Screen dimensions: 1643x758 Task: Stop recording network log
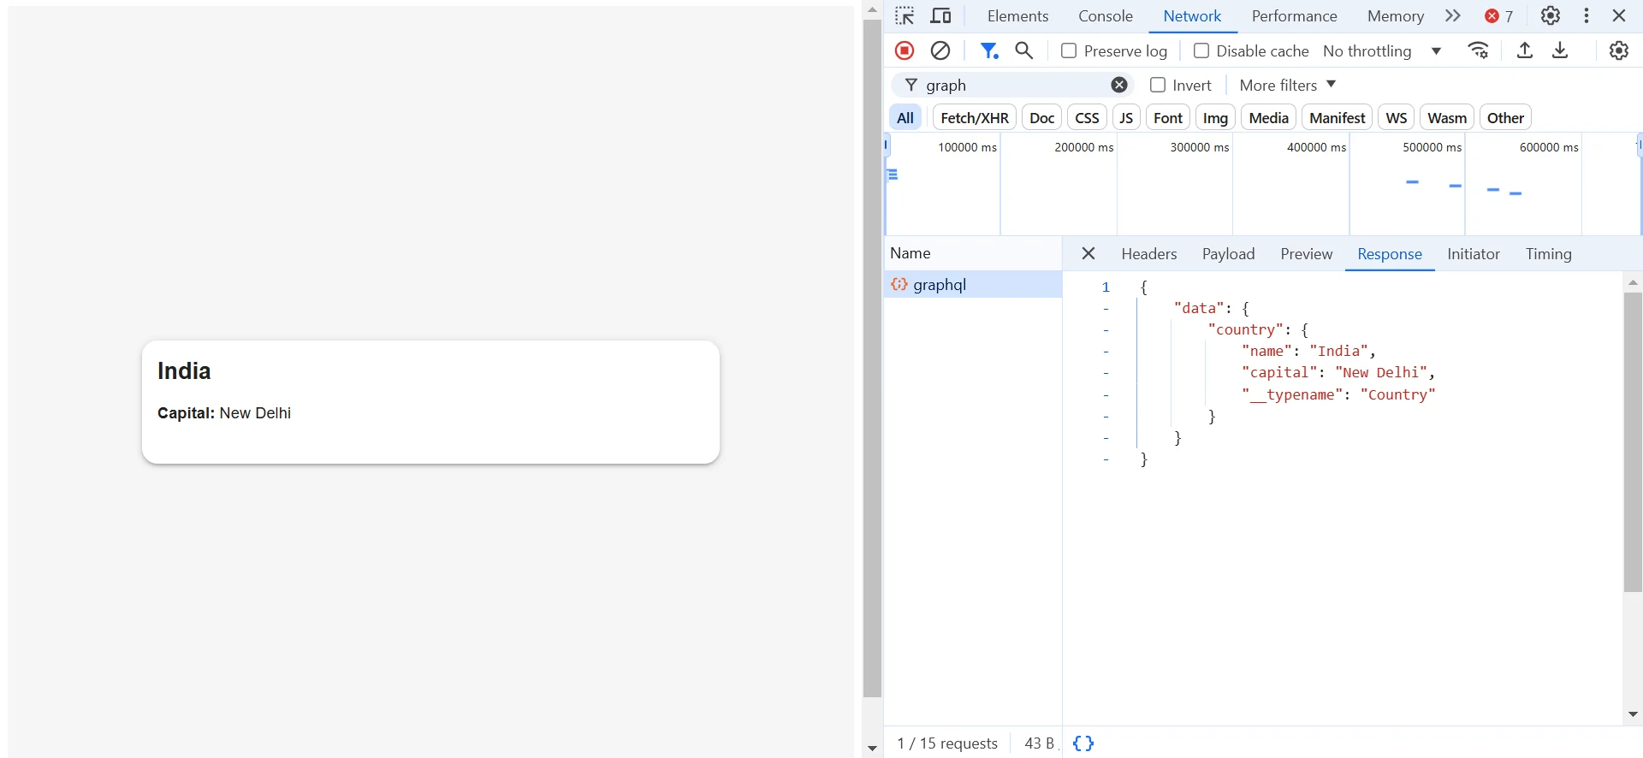click(x=905, y=50)
